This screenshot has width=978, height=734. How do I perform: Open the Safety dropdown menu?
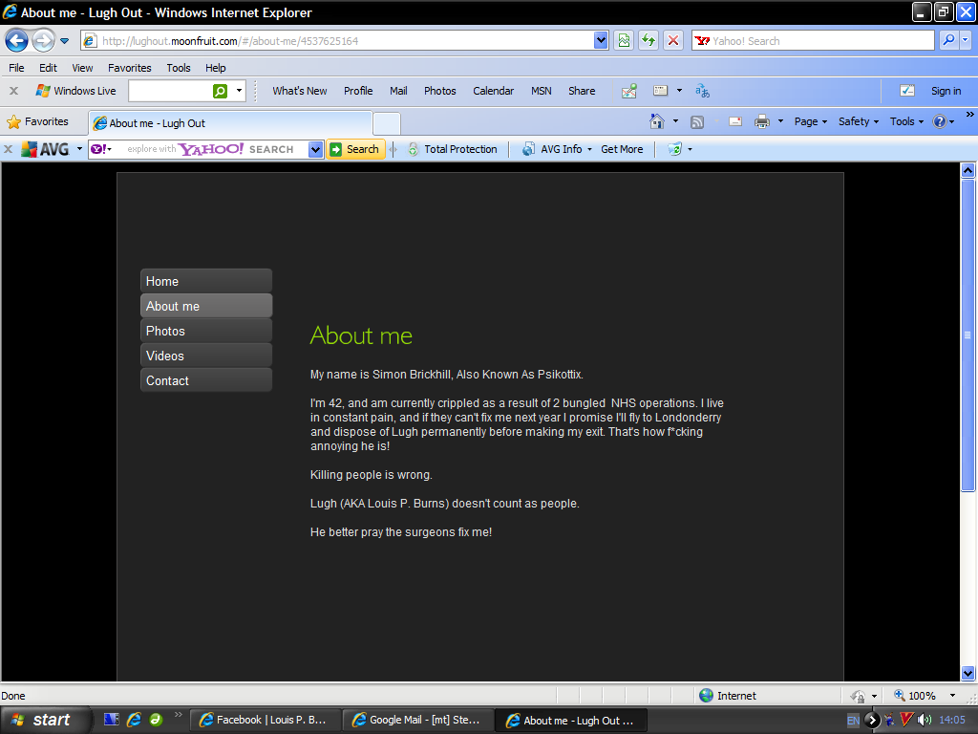pos(858,121)
